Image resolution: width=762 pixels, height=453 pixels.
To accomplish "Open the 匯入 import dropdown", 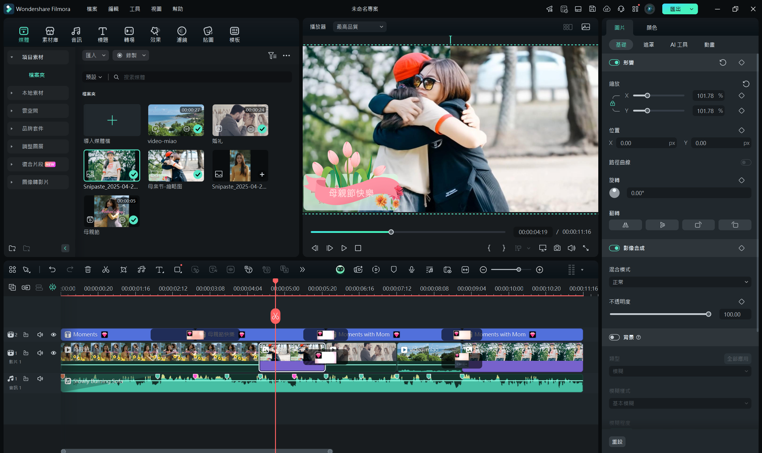I will tap(95, 55).
